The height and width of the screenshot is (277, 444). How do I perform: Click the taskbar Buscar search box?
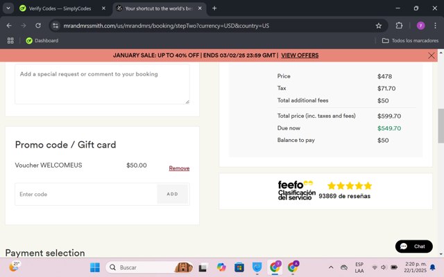tap(150, 267)
